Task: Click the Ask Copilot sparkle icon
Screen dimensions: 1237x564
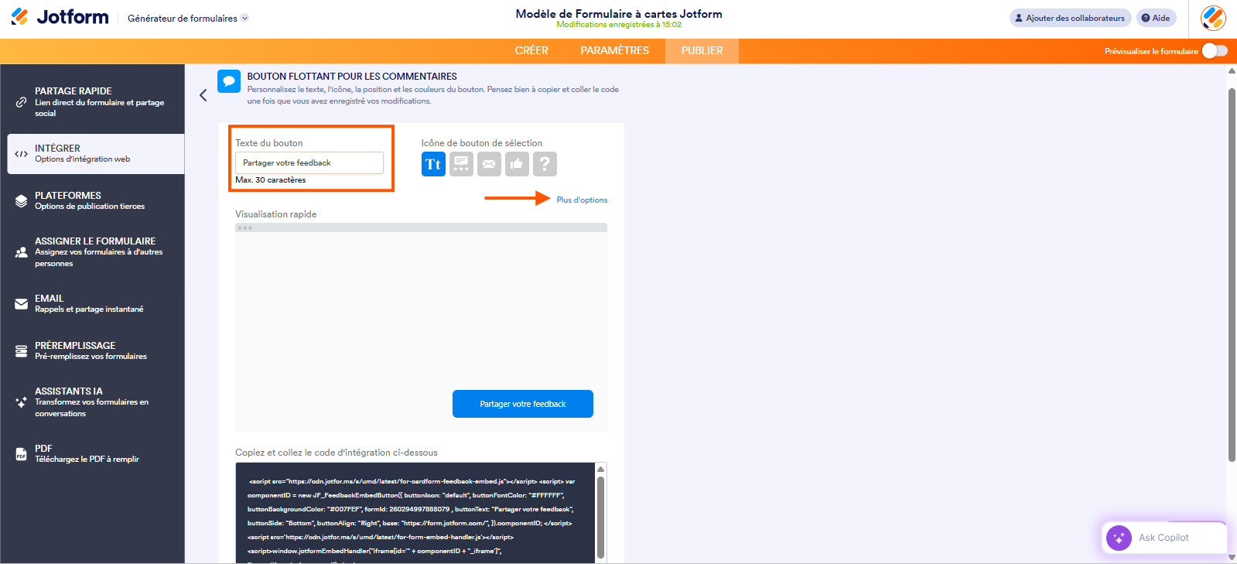Action: click(1119, 538)
